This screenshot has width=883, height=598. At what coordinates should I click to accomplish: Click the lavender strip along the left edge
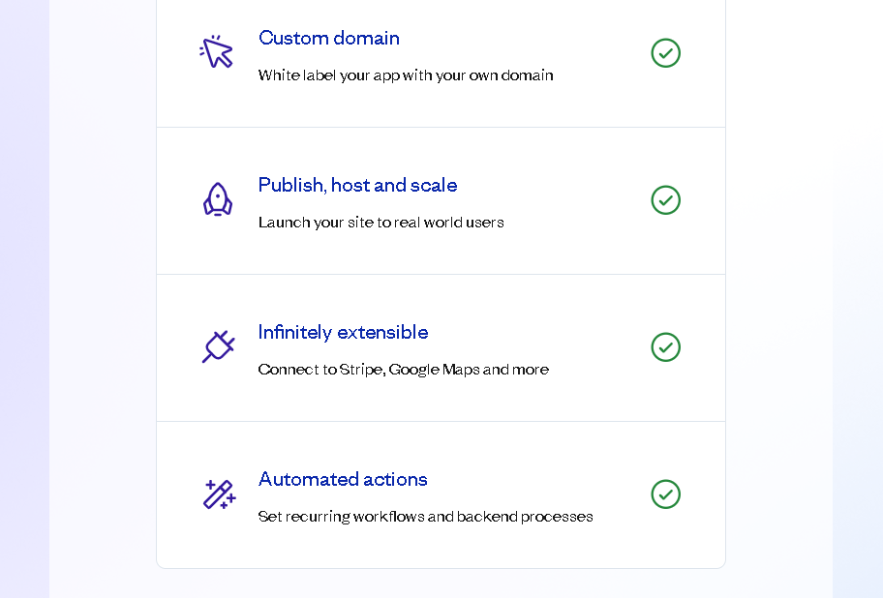(24, 299)
